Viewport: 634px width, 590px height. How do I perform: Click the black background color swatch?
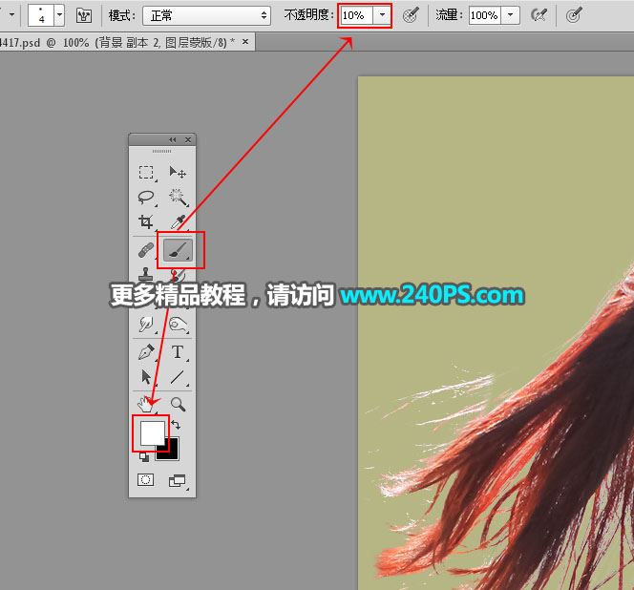[x=172, y=453]
